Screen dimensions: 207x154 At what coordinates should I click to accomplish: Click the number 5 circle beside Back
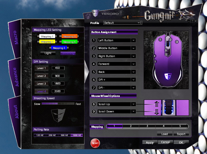[94, 72]
